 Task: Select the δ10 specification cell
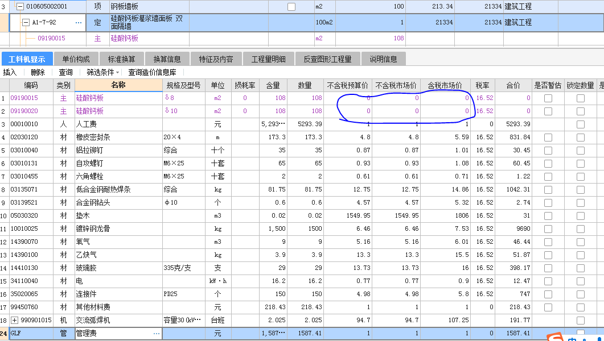tap(184, 111)
